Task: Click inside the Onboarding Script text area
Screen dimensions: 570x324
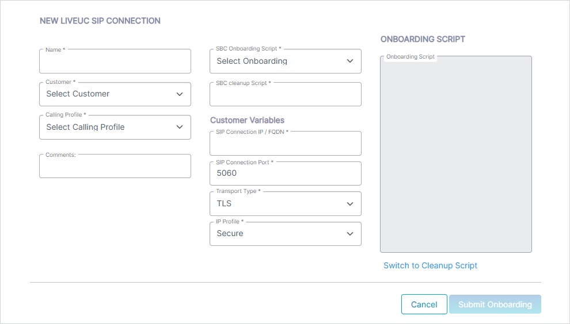Action: [x=455, y=155]
